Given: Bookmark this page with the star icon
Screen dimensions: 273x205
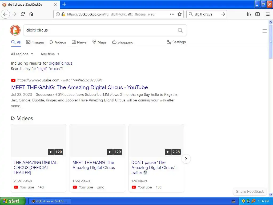Looking at the screenshot, I should click(180, 14).
